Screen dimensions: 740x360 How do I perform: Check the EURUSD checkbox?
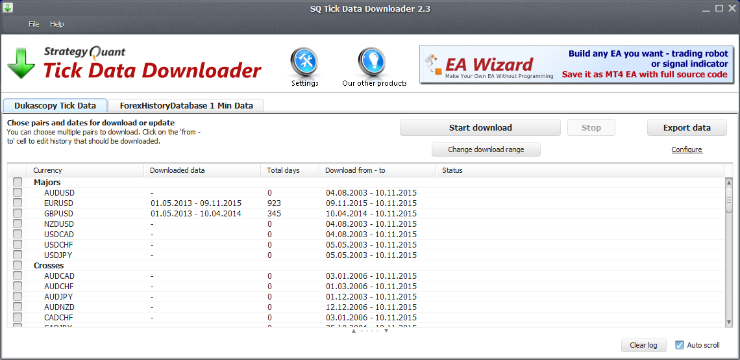coord(18,203)
